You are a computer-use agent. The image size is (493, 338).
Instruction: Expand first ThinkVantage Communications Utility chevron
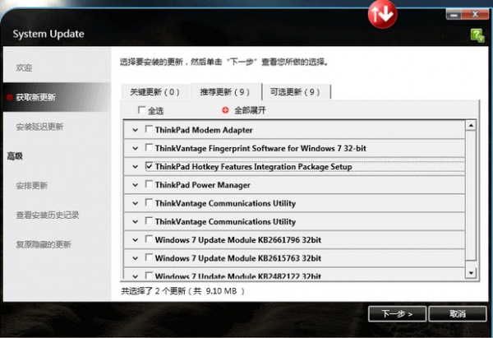click(136, 203)
